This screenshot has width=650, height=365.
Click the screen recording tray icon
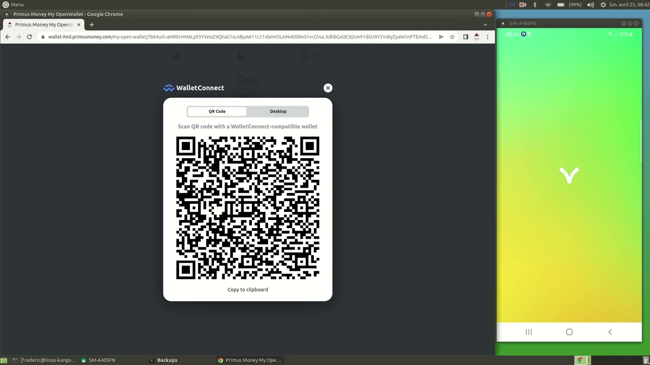click(523, 5)
